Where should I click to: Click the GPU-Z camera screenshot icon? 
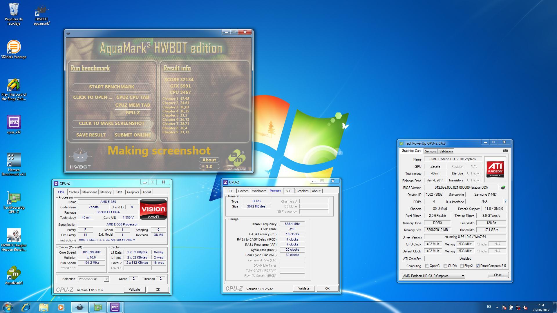click(505, 151)
